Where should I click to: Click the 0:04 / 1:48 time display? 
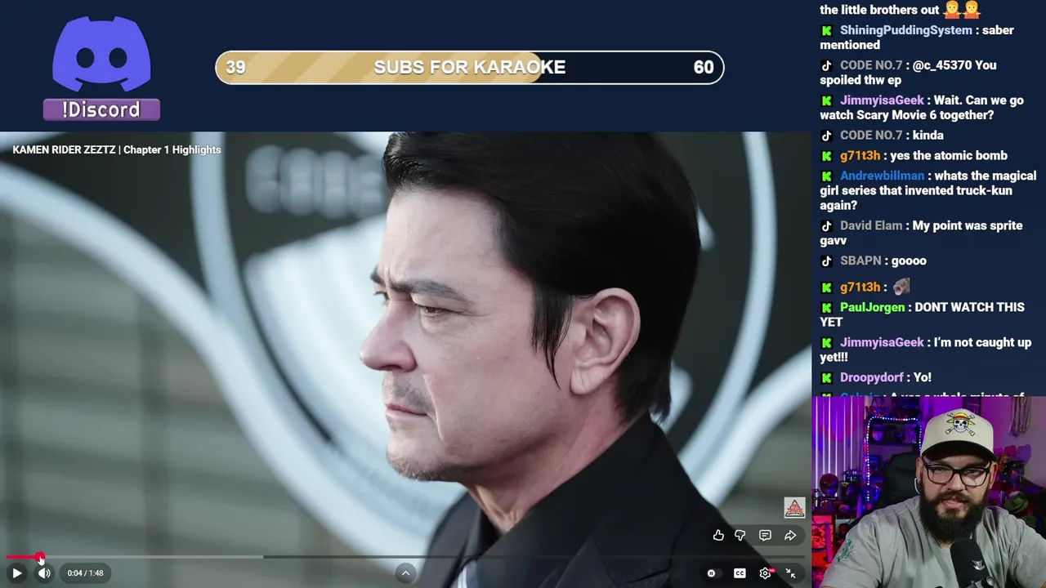(85, 573)
